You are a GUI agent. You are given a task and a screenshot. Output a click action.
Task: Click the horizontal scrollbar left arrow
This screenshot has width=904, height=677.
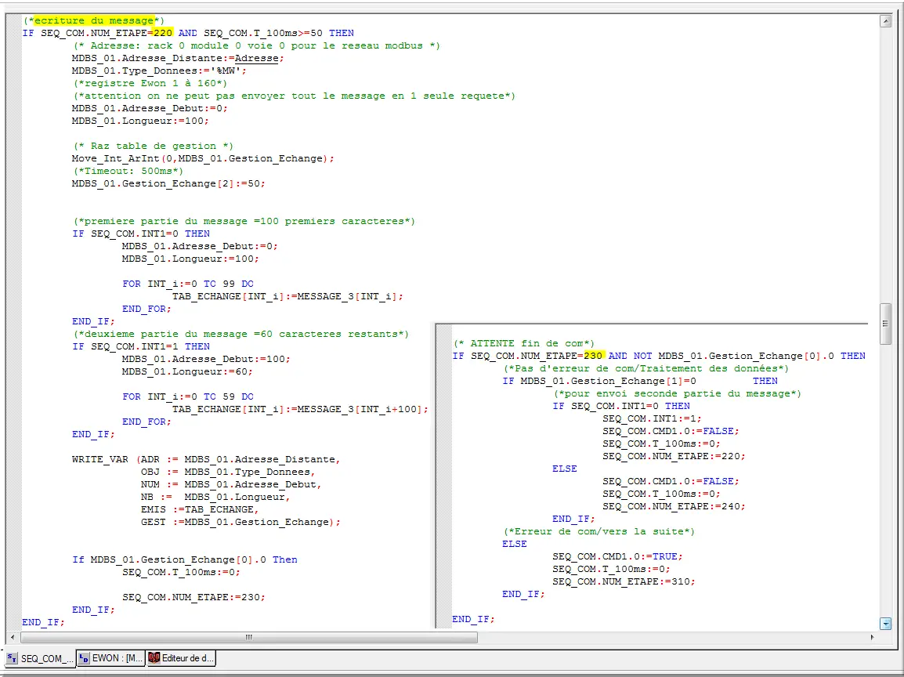13,637
